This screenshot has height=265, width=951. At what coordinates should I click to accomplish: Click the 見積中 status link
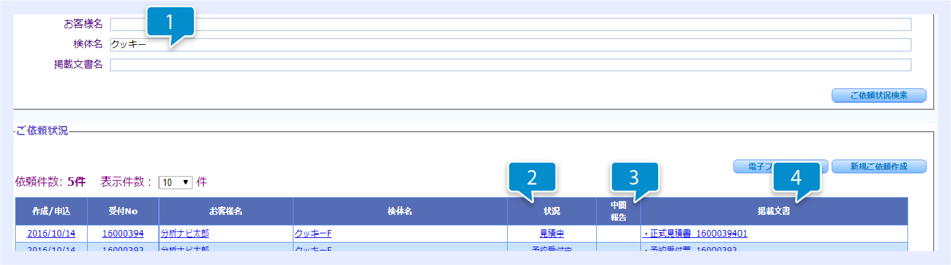[551, 233]
